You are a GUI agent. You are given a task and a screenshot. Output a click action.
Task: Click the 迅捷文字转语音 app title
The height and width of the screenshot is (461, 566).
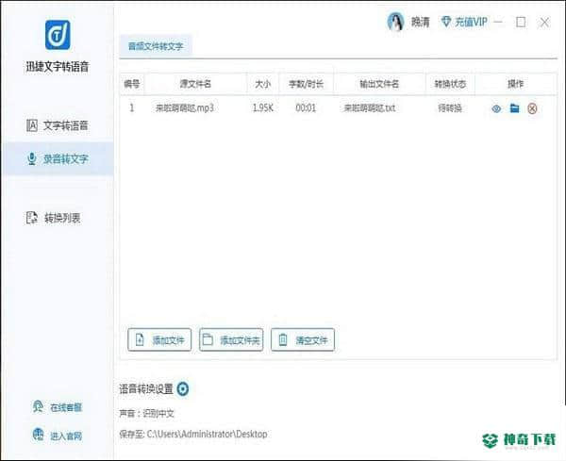point(57,67)
